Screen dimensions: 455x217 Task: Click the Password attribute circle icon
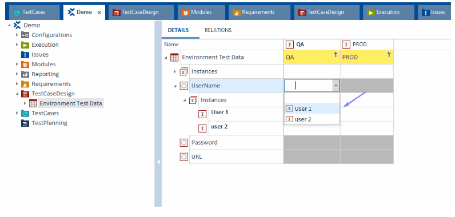click(x=183, y=143)
